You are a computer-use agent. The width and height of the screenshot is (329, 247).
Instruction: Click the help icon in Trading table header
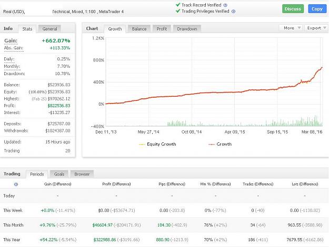click(x=16, y=184)
